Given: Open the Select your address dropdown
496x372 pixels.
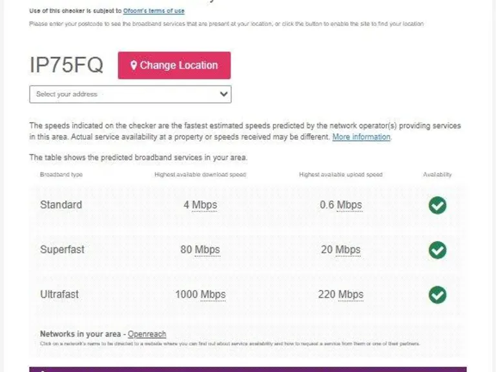Looking at the screenshot, I should coord(130,94).
